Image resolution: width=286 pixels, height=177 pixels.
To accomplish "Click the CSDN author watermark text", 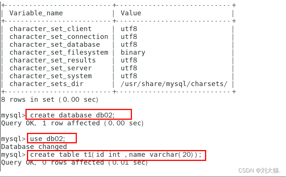I will point(259,170).
